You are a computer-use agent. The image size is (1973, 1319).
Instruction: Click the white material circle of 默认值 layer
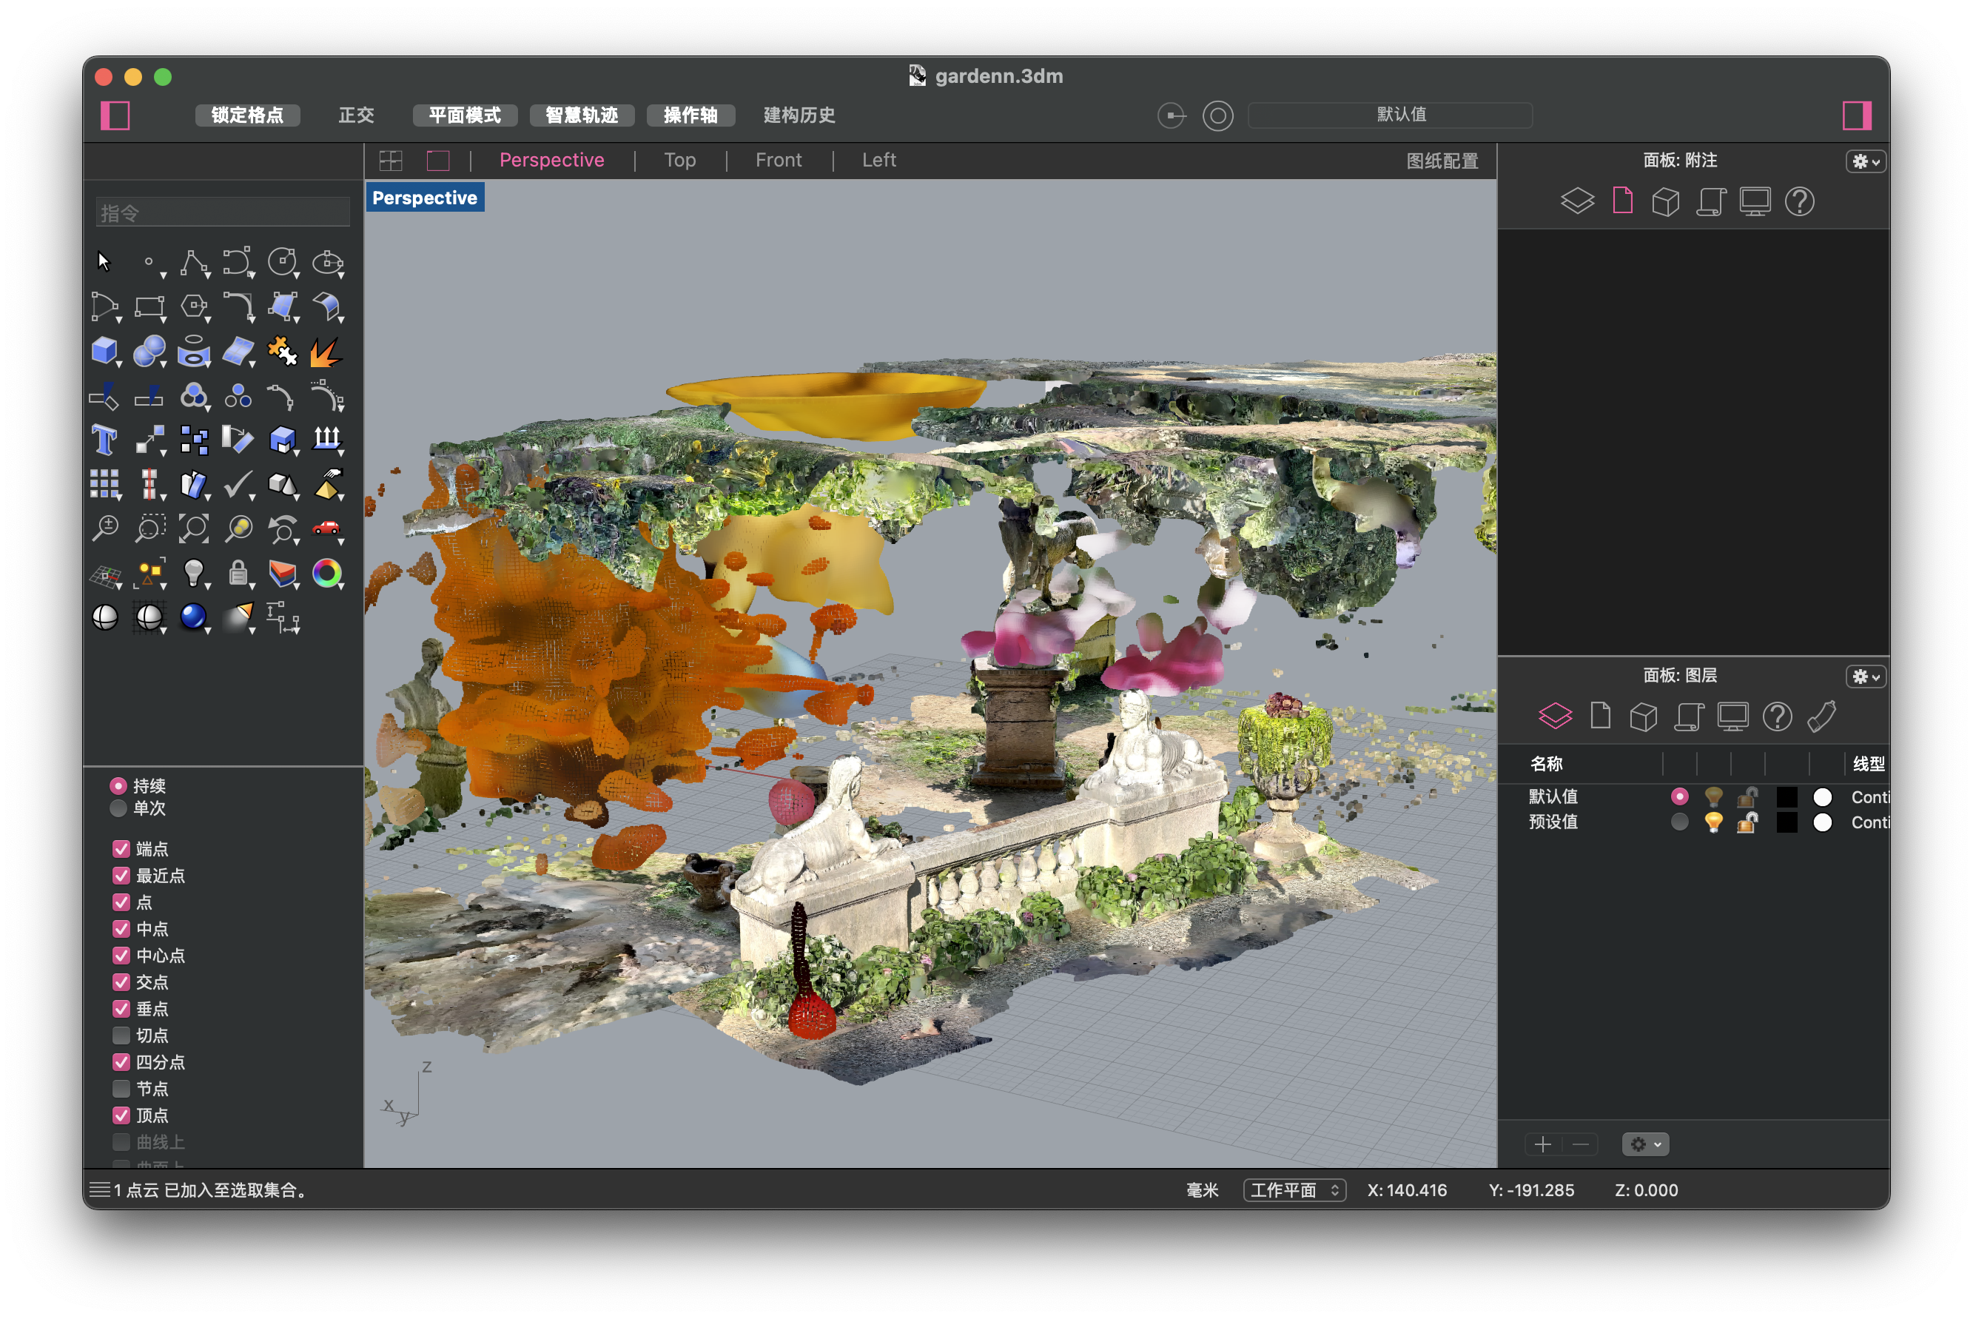coord(1821,796)
